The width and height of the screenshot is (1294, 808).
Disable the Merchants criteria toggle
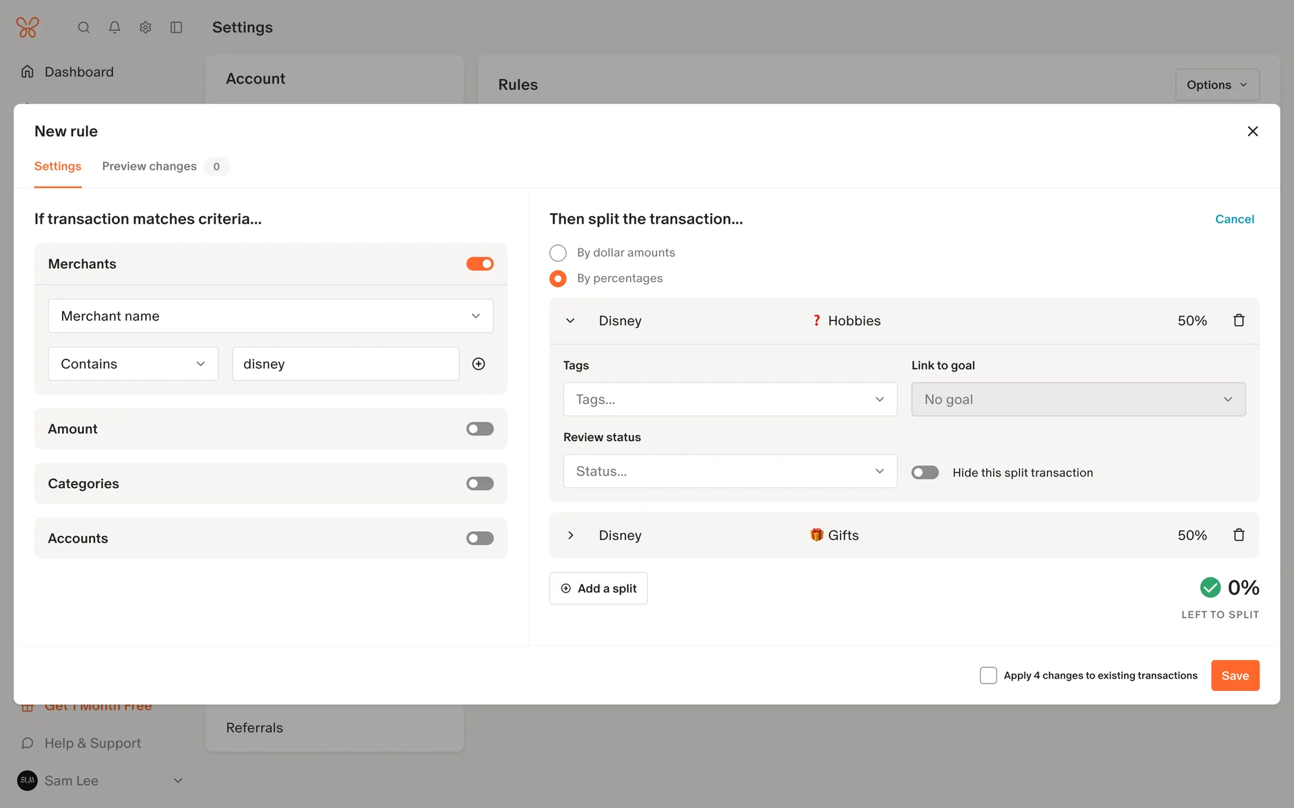(480, 264)
